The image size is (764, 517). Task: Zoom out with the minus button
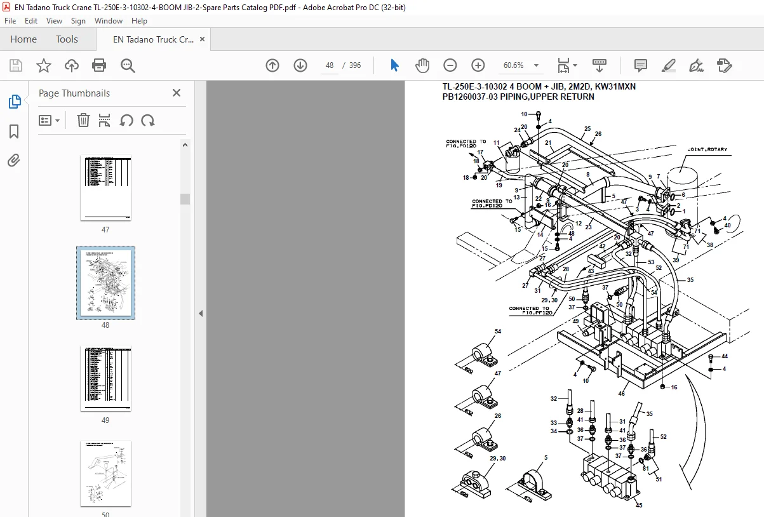coord(450,65)
